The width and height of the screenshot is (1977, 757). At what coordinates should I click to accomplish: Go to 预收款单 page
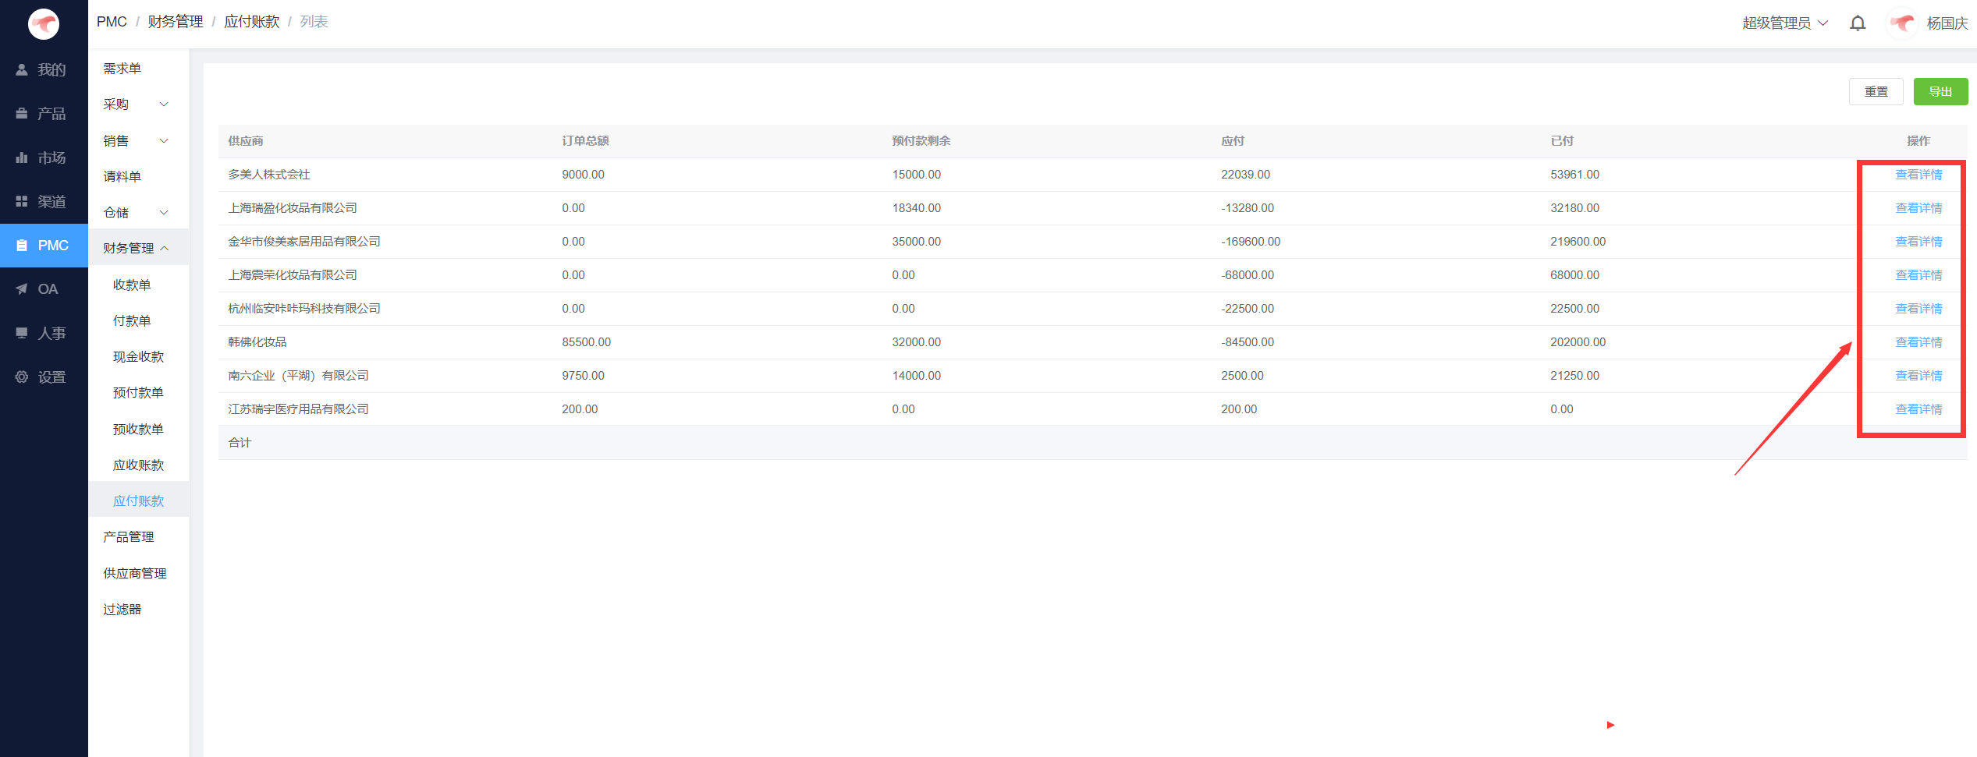(138, 430)
